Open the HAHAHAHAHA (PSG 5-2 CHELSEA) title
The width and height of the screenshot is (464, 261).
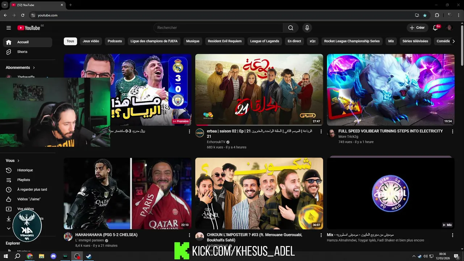106,235
